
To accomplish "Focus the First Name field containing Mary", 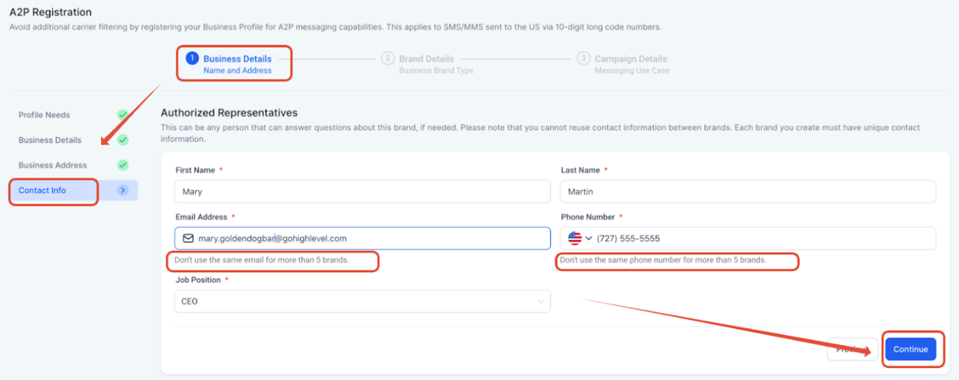I will [363, 192].
